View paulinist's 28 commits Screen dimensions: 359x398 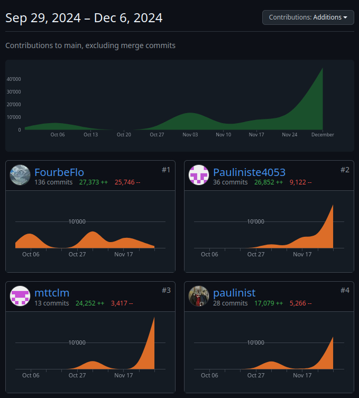tap(231, 303)
